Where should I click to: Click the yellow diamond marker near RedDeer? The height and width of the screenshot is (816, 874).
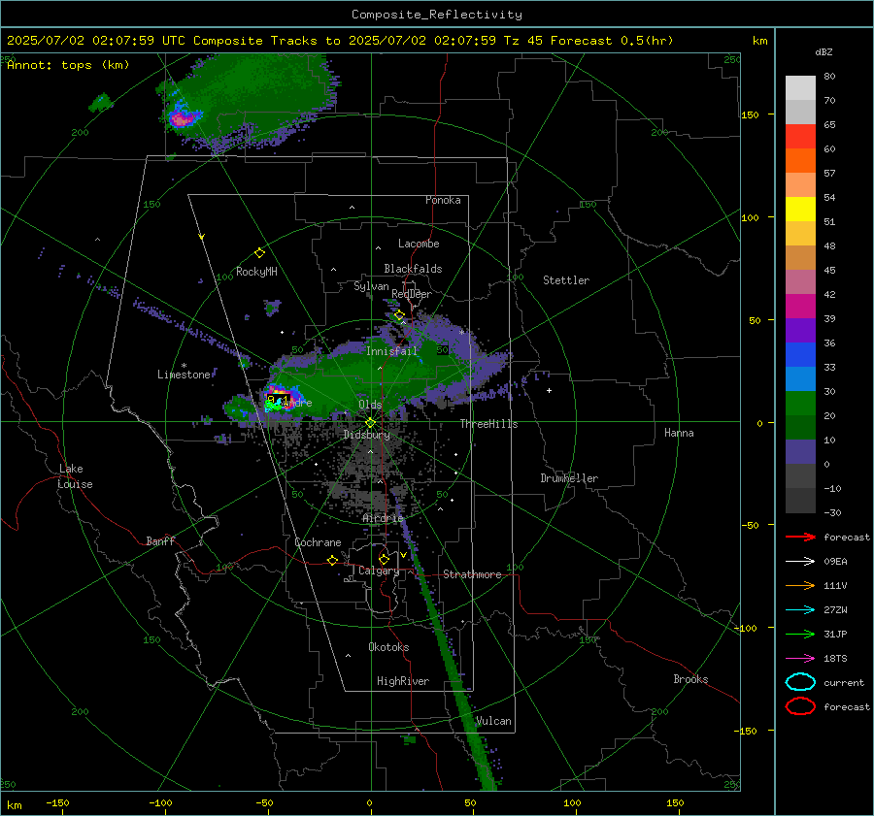pos(399,315)
